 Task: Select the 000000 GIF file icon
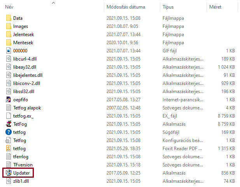tap(9, 51)
